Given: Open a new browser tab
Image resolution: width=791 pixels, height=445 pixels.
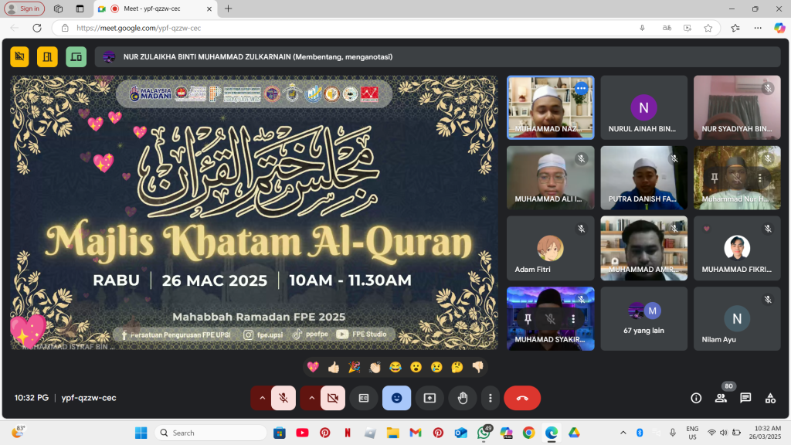Looking at the screenshot, I should click(228, 8).
